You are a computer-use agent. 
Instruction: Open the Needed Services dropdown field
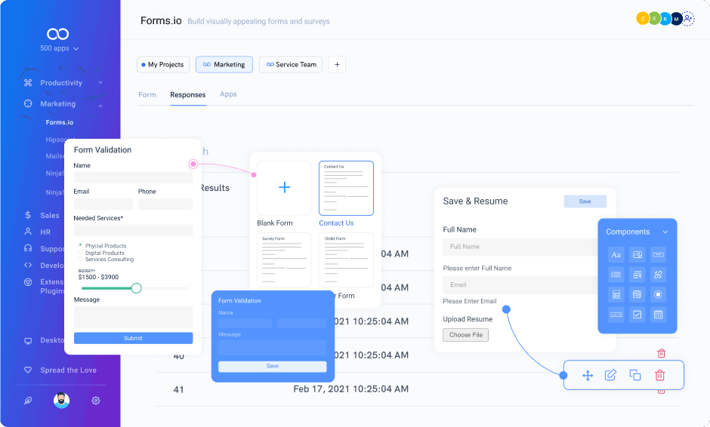coord(133,230)
